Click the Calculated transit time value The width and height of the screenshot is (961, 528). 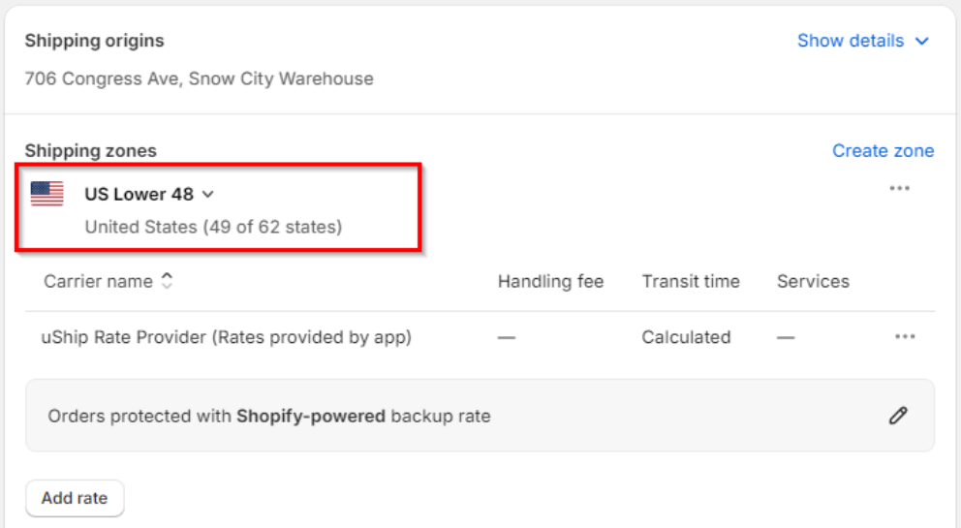coord(686,337)
